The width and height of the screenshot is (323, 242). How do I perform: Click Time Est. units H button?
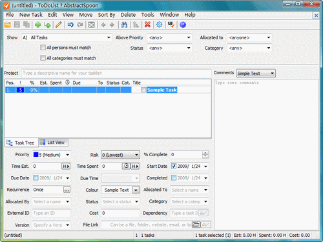point(66,166)
